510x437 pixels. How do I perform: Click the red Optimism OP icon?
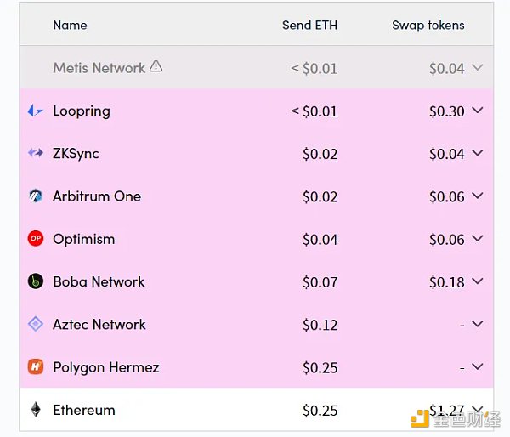[x=36, y=239]
